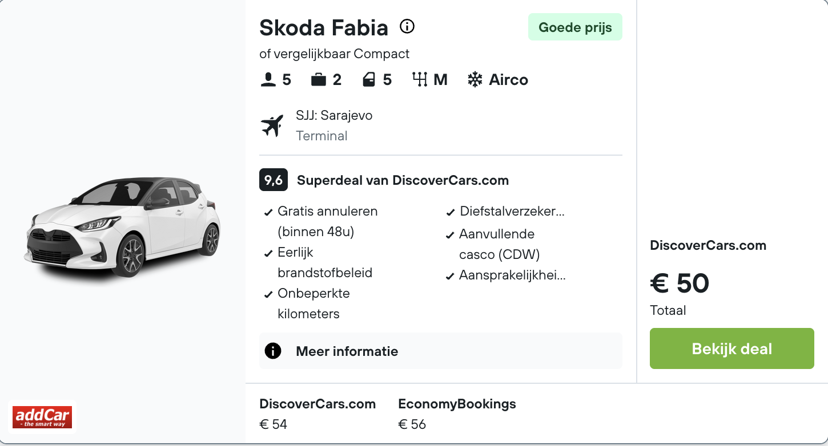Viewport: 828px width, 446px height.
Task: Click the 9,6 rating score badge
Action: click(x=274, y=181)
